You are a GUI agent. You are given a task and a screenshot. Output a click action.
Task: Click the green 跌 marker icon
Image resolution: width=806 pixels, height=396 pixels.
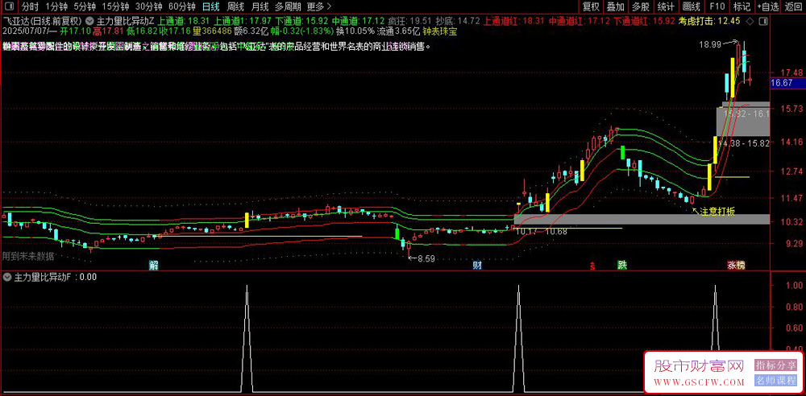pyautogui.click(x=622, y=265)
